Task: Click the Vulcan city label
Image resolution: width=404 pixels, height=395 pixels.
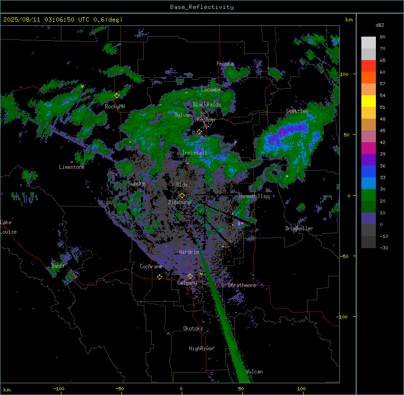Action: tap(254, 372)
